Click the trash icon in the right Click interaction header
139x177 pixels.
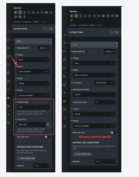pyautogui.click(x=116, y=46)
